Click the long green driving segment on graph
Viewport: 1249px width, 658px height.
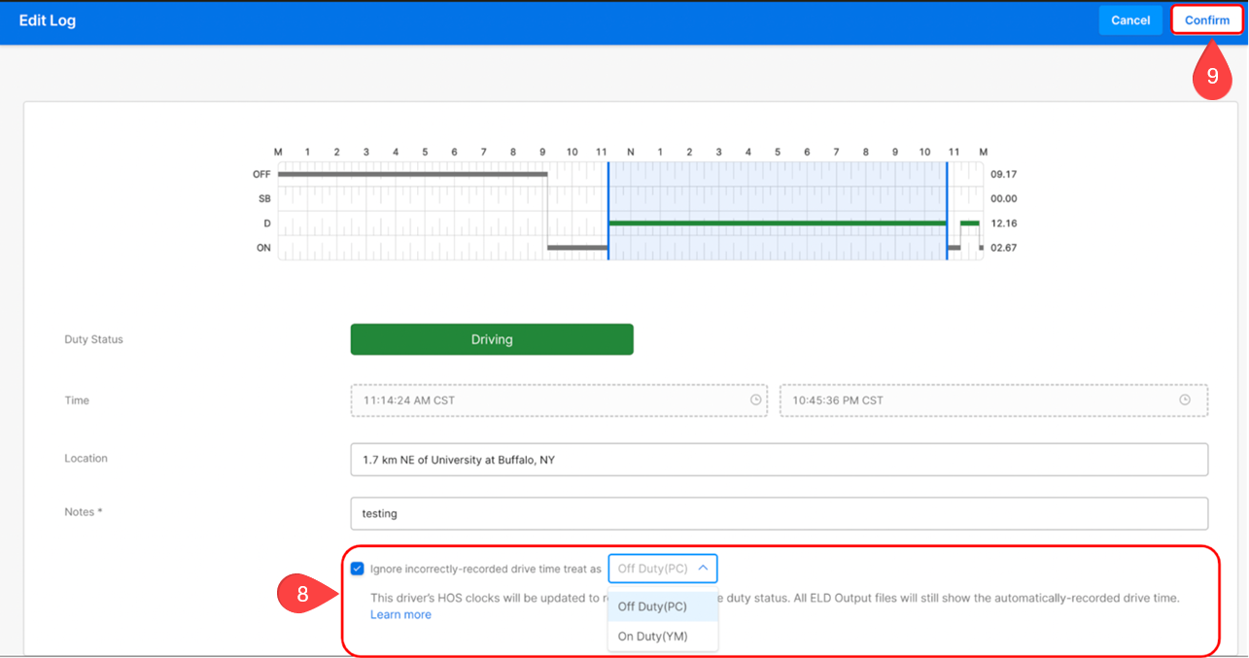coord(778,224)
